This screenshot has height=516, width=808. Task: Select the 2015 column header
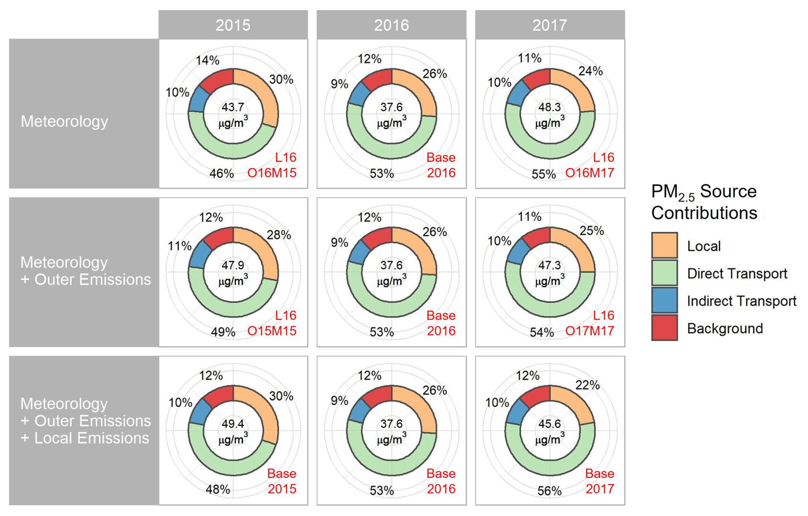(233, 25)
